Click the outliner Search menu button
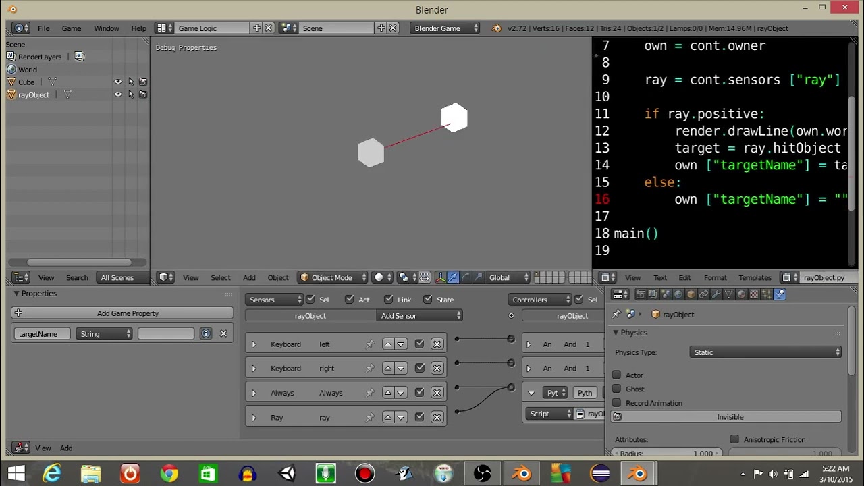The image size is (864, 486). [77, 278]
